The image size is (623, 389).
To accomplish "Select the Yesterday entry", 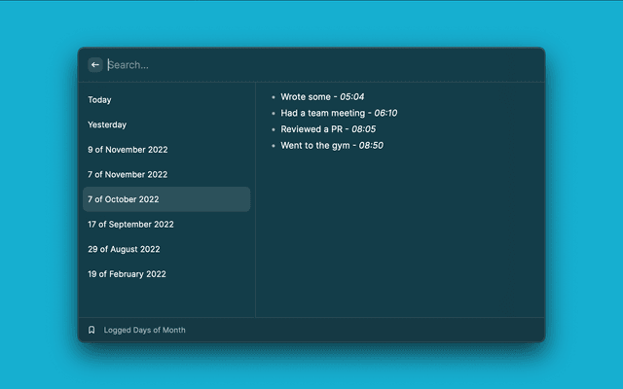I will coord(107,124).
